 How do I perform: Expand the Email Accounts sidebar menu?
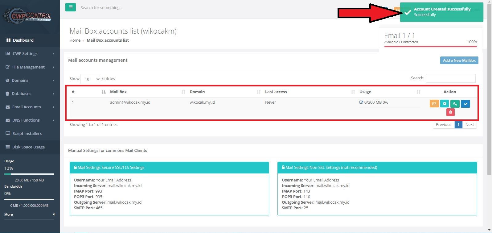pos(27,107)
